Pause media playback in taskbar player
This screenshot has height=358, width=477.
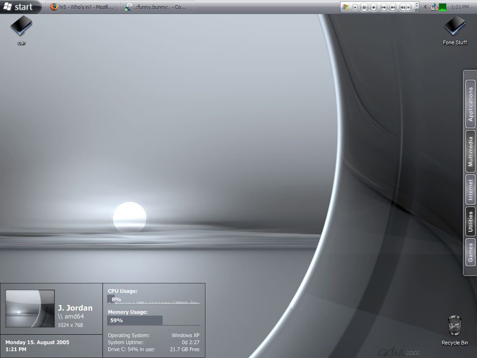click(364, 7)
